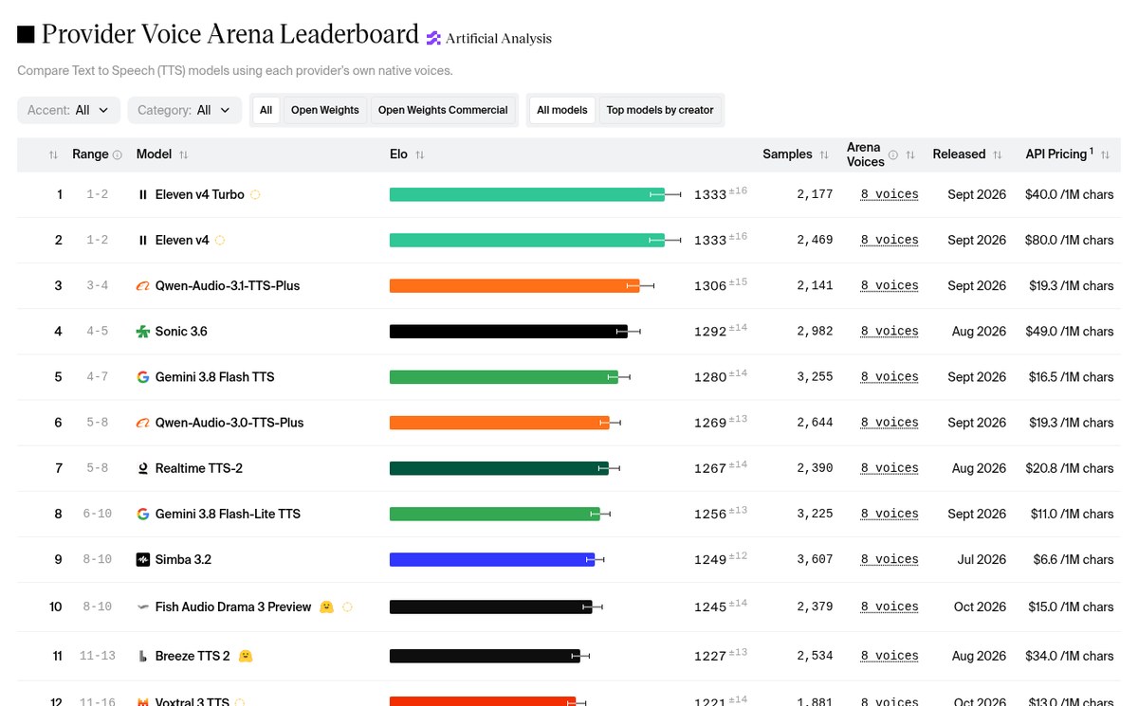Click the Hugging Face emoji beside Breeze TTS 2

[x=245, y=656]
